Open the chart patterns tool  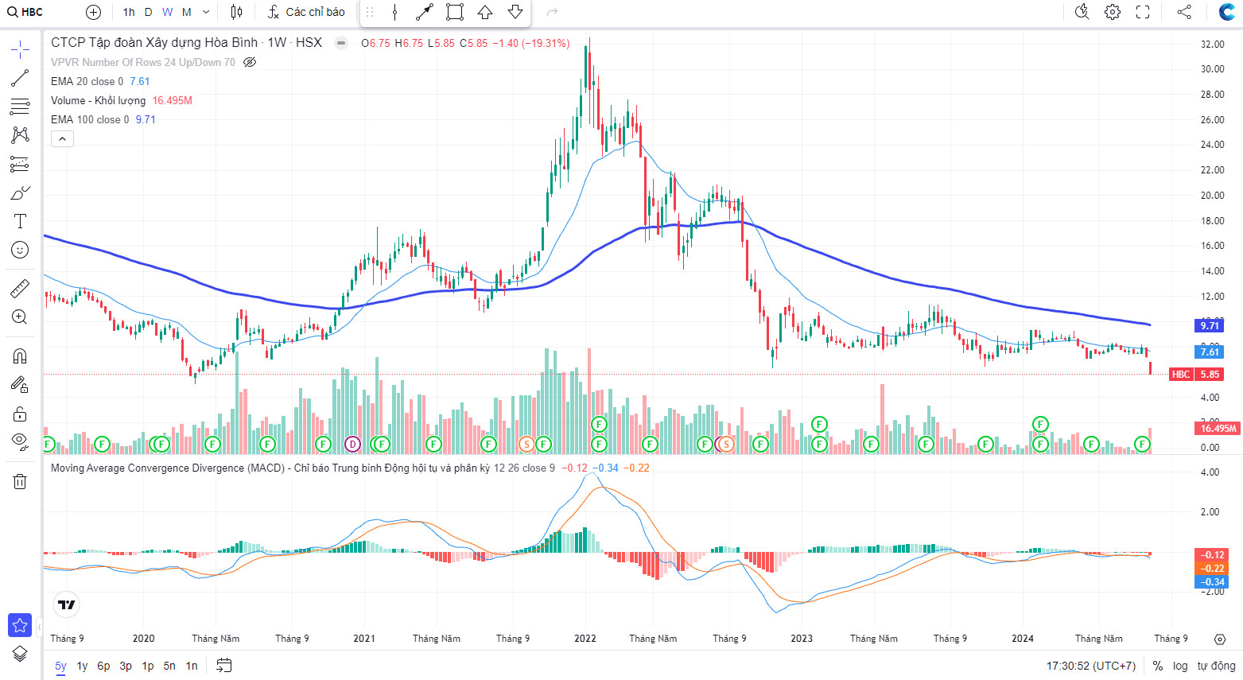pos(20,135)
